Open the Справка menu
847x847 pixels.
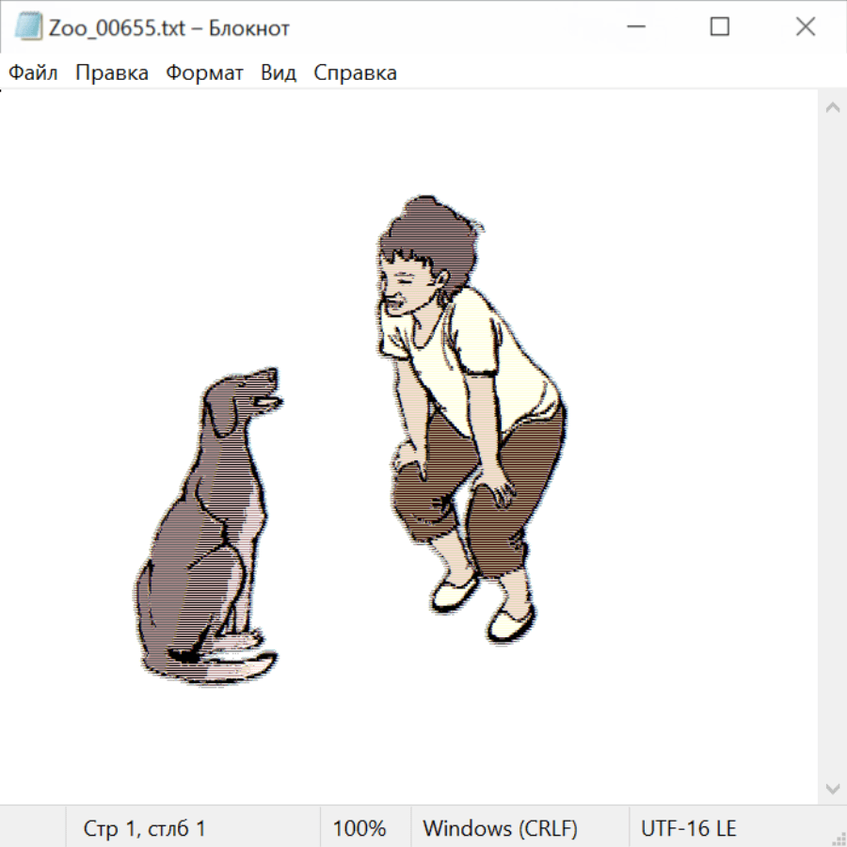click(355, 73)
